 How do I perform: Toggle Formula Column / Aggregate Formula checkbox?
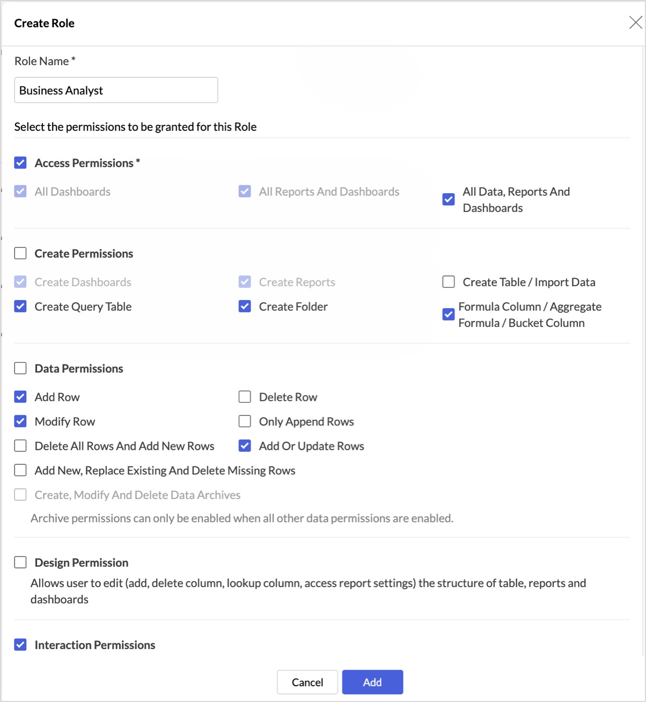(x=449, y=315)
